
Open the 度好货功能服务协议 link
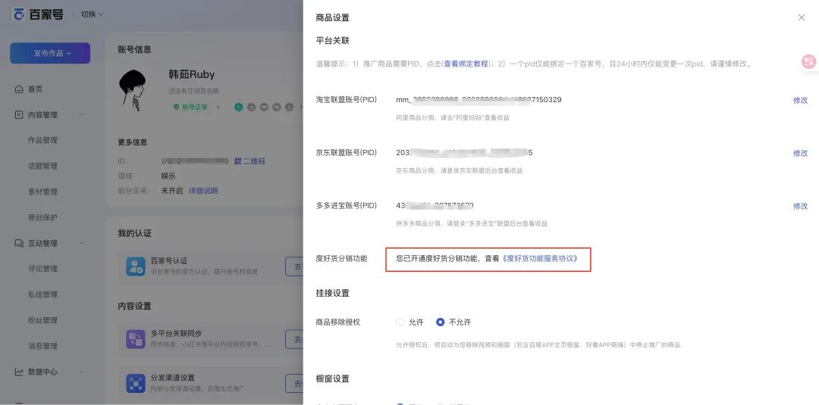pyautogui.click(x=541, y=259)
